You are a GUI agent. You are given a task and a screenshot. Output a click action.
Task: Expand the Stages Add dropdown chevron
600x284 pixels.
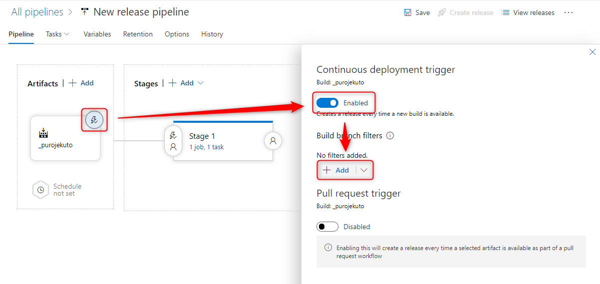pos(201,83)
